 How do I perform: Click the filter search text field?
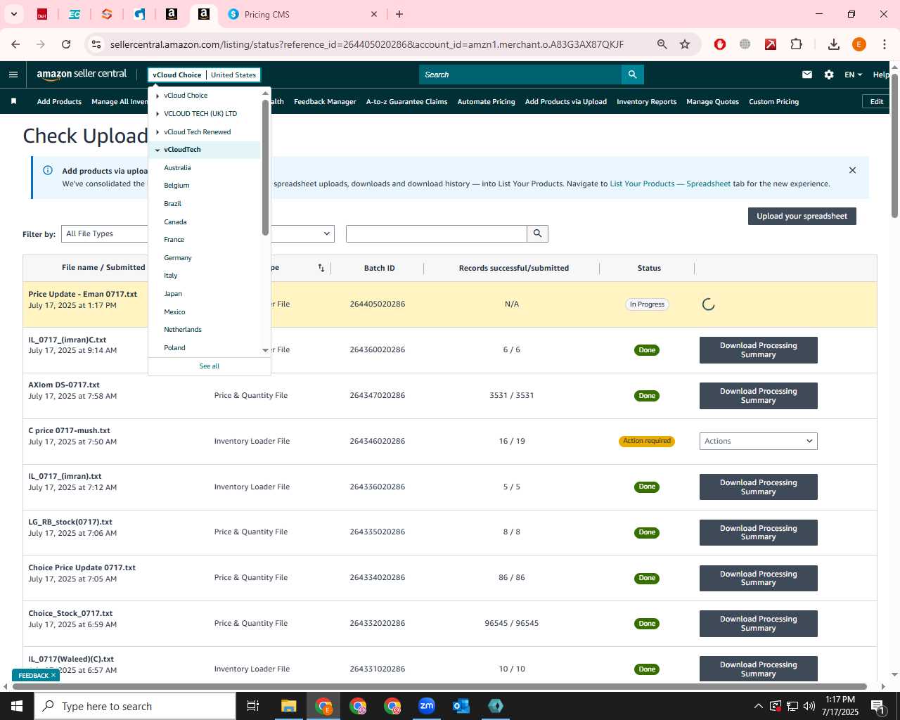coord(436,233)
